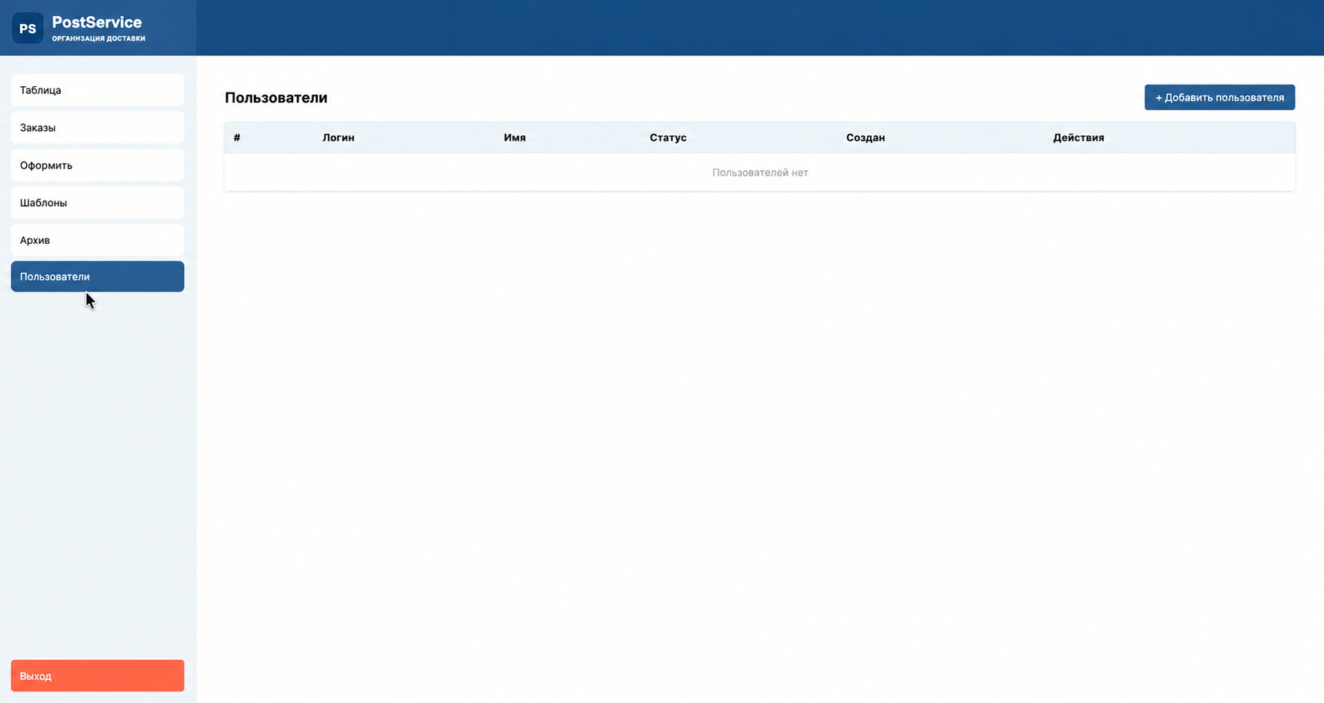Click the Пользователей нет empty-state text
This screenshot has width=1324, height=703.
pos(760,172)
